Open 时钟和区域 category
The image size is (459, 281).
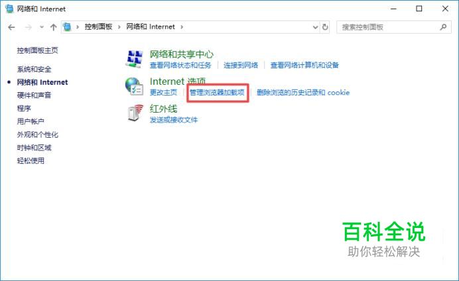coord(34,148)
